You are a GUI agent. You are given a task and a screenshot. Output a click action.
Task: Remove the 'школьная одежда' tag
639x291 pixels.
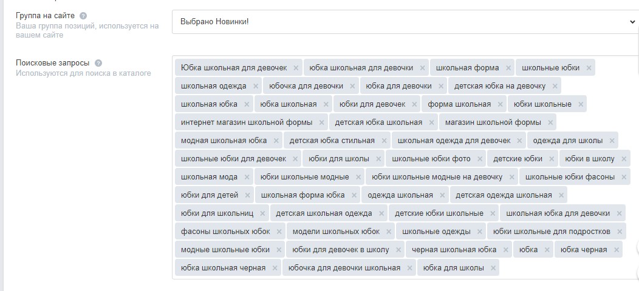click(x=256, y=86)
